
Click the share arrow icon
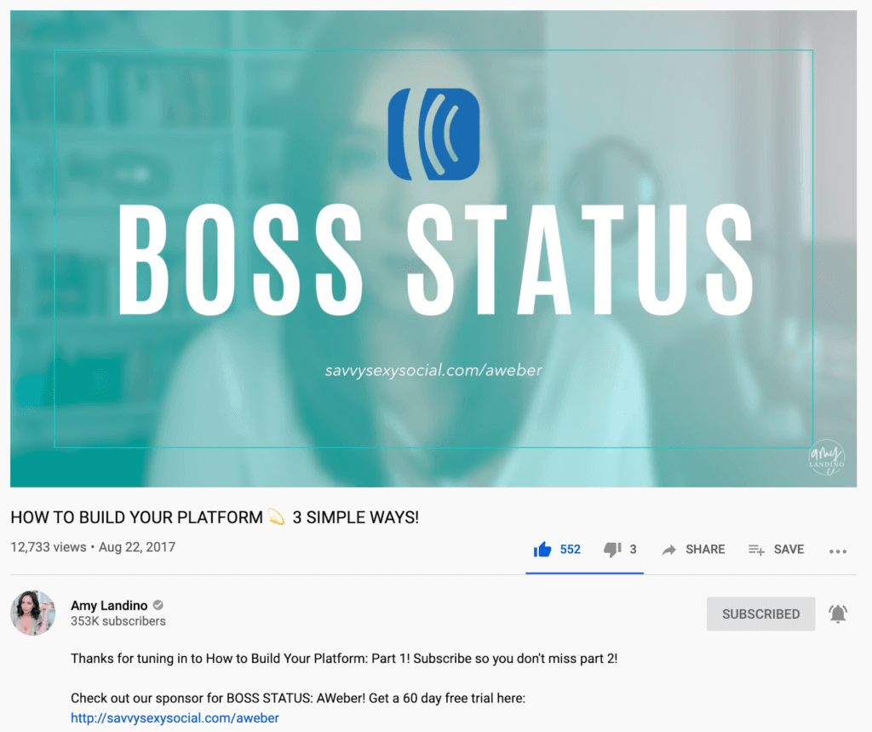click(669, 550)
